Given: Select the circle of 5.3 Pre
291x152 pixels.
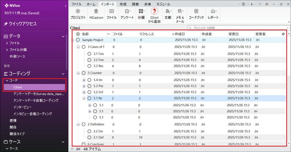Looking at the screenshot, I should pos(89,86).
